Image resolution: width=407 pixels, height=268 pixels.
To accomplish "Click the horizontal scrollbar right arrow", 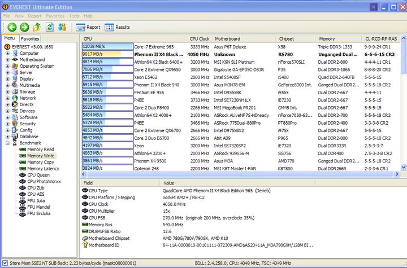I will click(x=397, y=174).
